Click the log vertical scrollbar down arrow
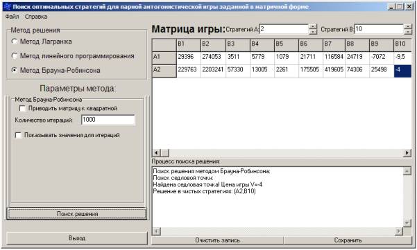The image size is (417, 250). click(x=407, y=223)
